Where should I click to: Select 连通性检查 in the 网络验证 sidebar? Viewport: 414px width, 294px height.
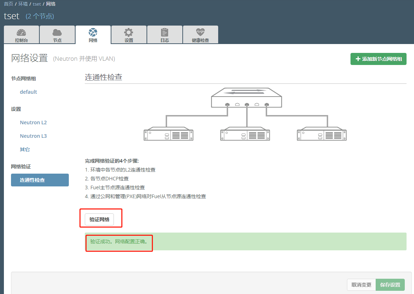40,180
